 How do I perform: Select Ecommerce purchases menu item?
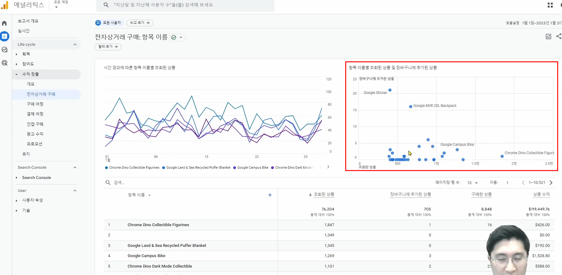point(46,94)
